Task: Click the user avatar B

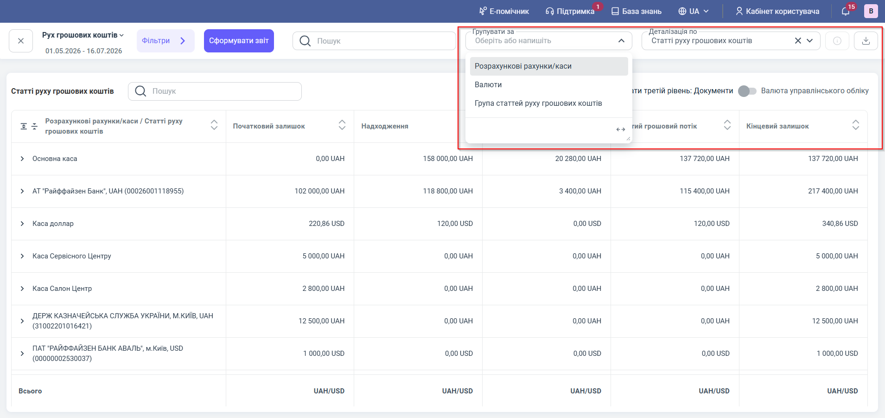Action: 871,11
